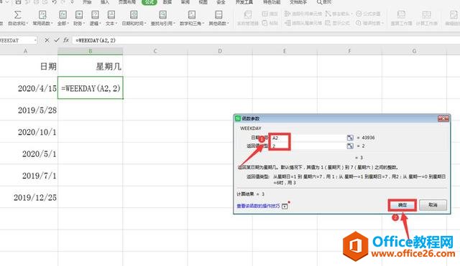Image resolution: width=460 pixels, height=266 pixels.
Task: Expand the 财务 dropdown arrow
Action: (84, 24)
